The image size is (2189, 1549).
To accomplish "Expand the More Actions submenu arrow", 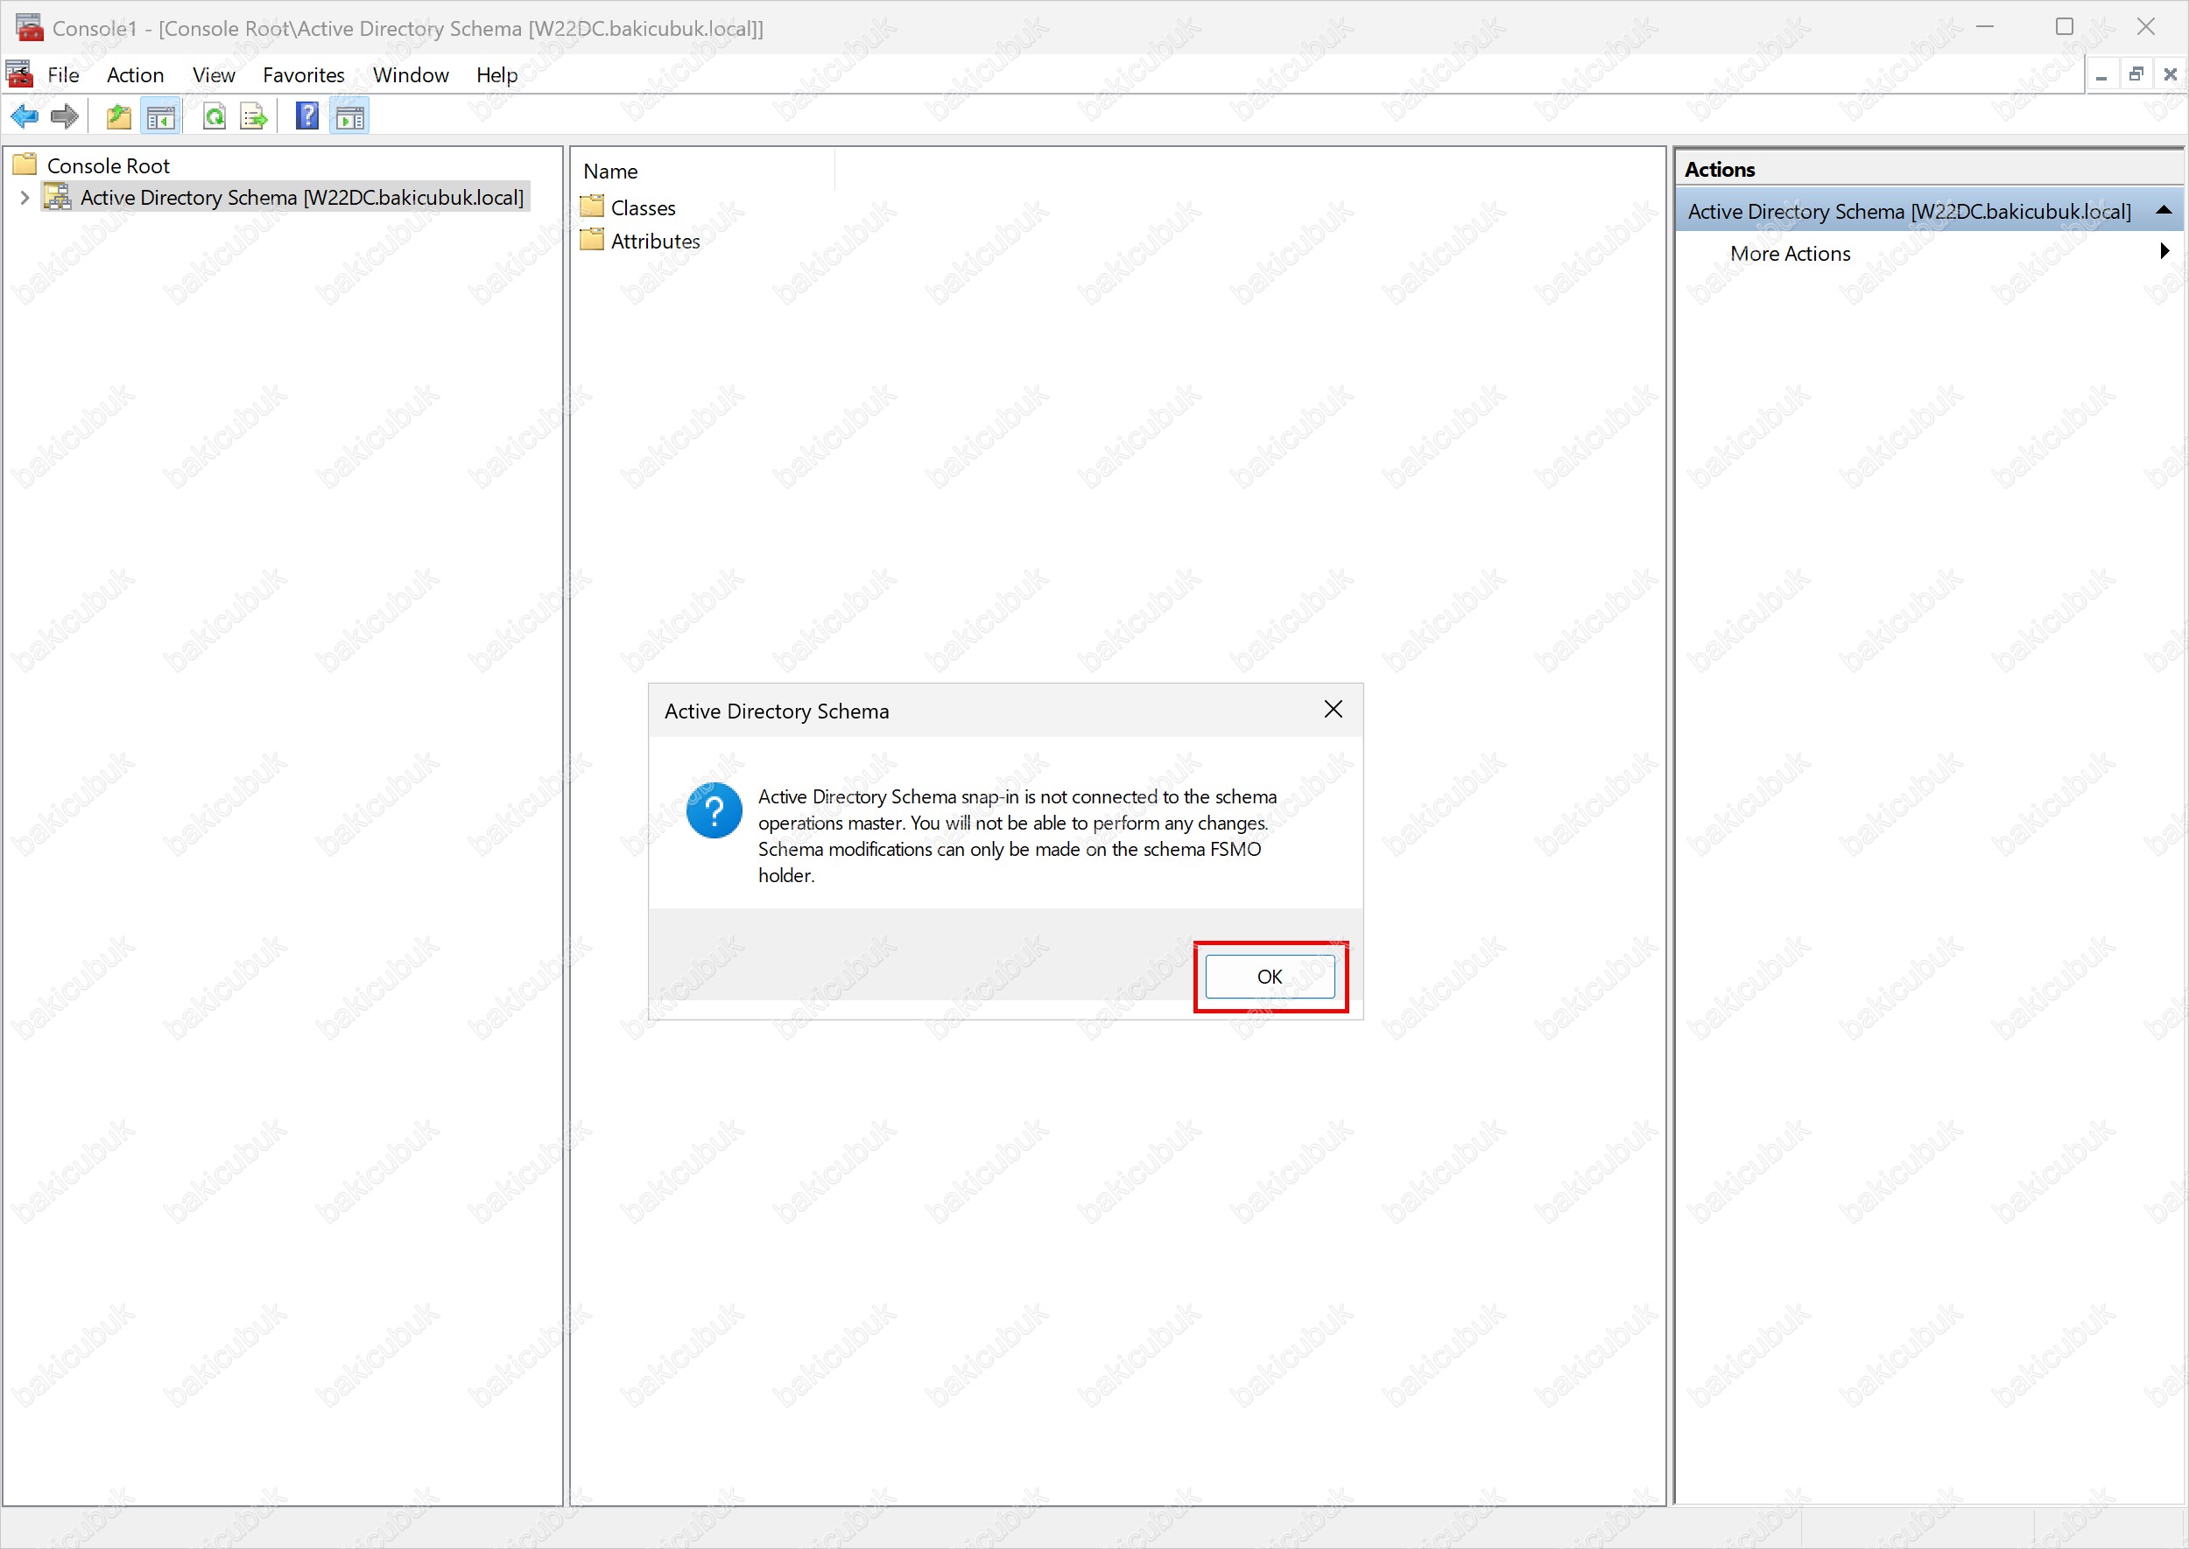I will [2164, 251].
